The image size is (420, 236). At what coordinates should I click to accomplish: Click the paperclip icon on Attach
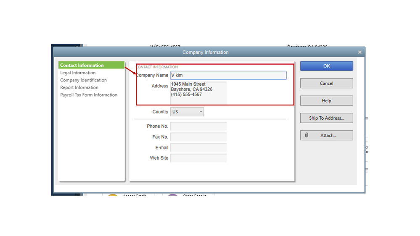pos(306,135)
